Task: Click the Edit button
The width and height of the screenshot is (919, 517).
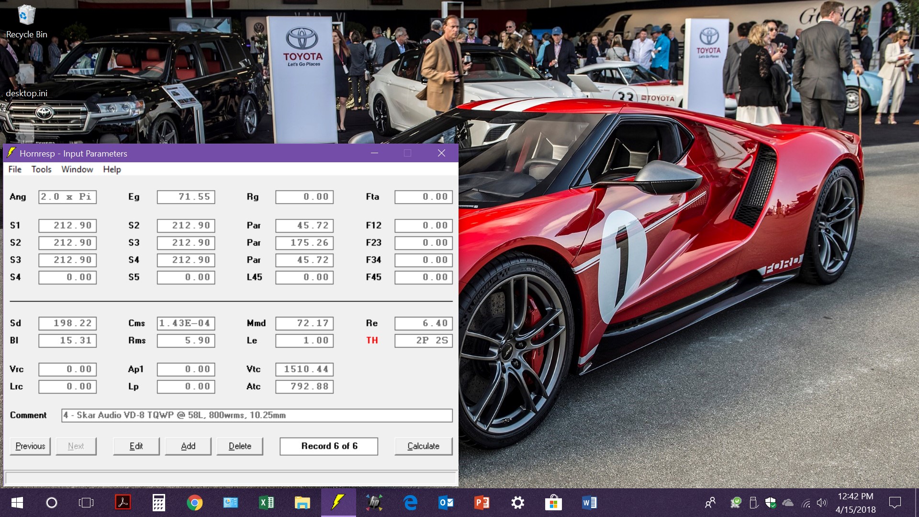Action: click(136, 446)
